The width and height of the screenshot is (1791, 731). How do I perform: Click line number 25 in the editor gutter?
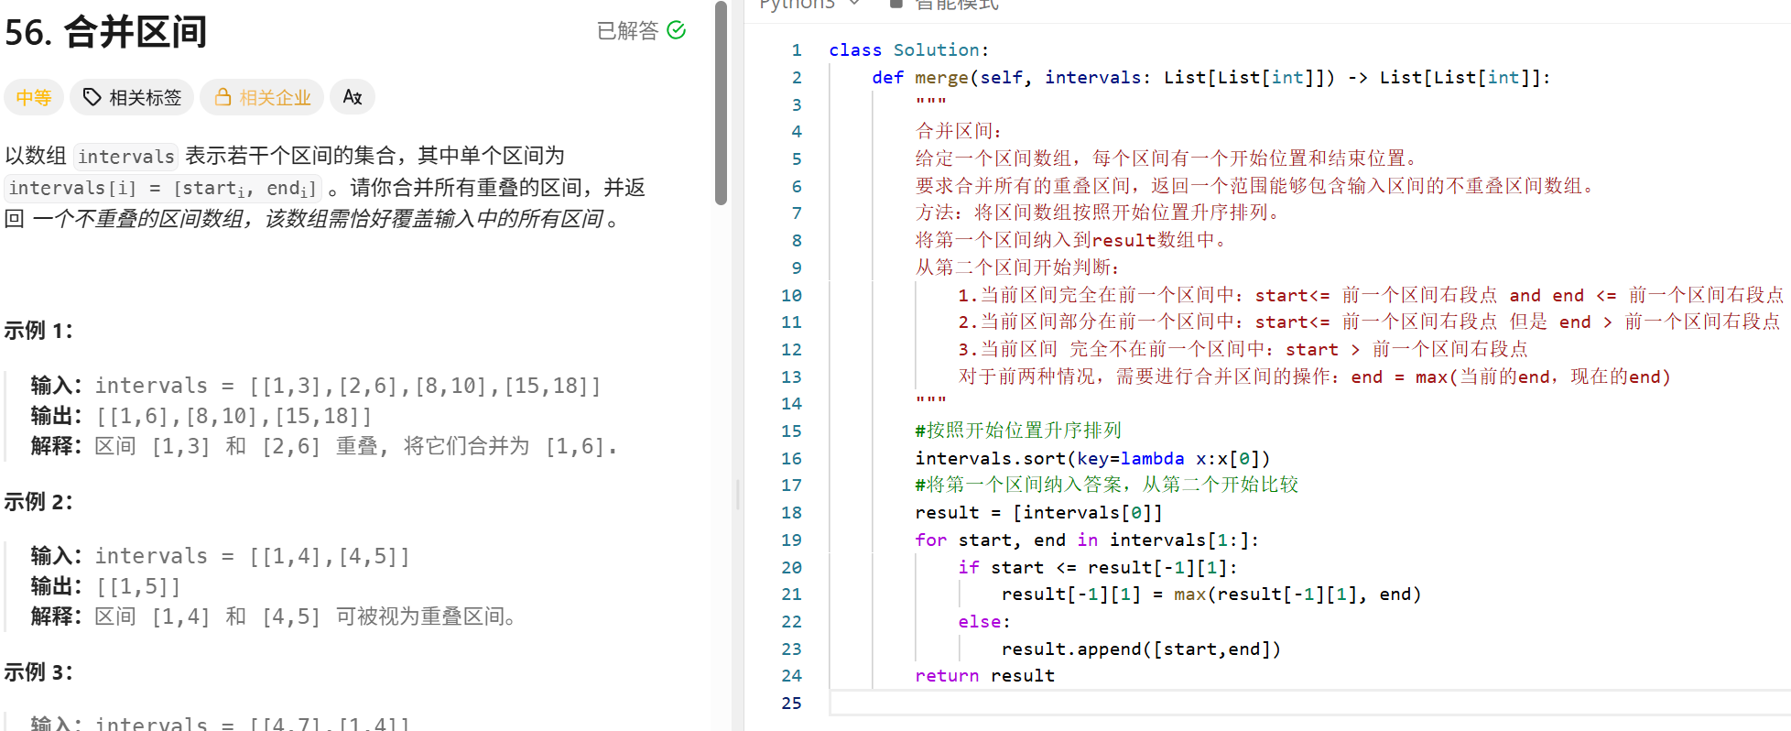[791, 703]
